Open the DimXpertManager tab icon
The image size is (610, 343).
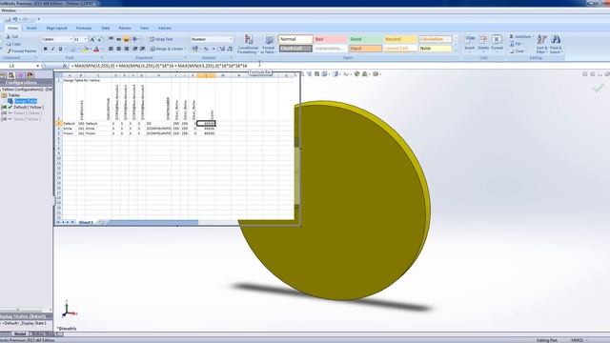(21, 75)
